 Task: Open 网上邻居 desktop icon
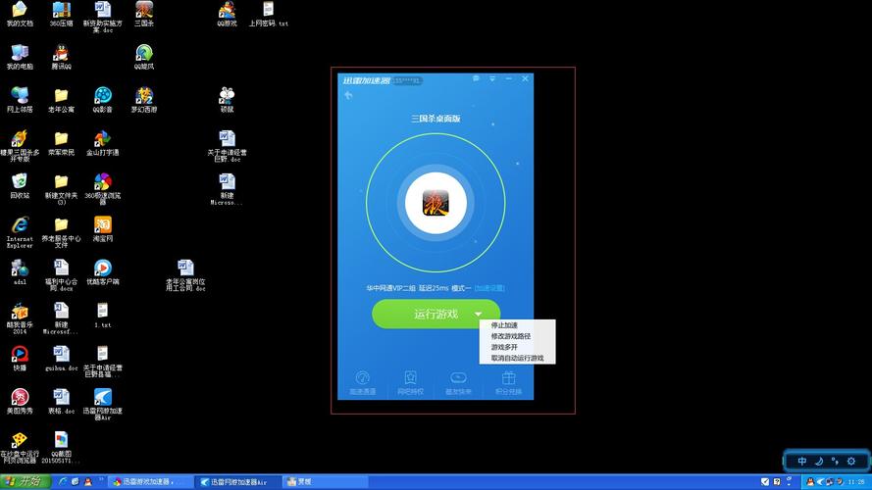[x=20, y=100]
